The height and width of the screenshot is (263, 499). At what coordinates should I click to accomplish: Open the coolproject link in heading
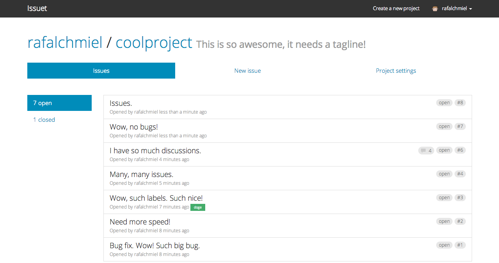[x=154, y=43]
